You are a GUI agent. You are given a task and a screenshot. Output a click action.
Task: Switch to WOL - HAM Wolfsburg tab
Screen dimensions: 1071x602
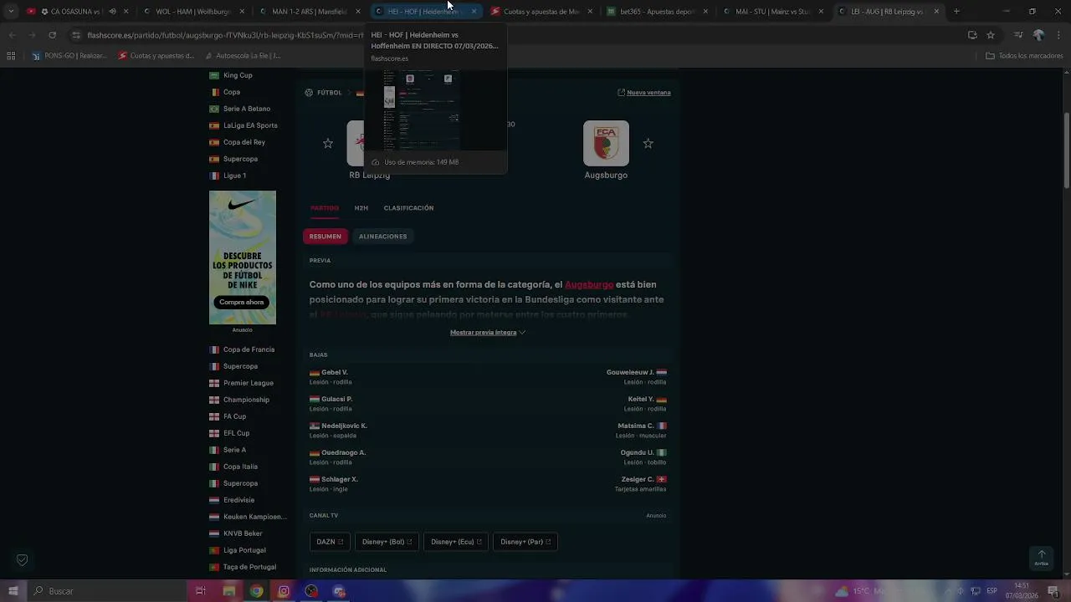tap(193, 12)
